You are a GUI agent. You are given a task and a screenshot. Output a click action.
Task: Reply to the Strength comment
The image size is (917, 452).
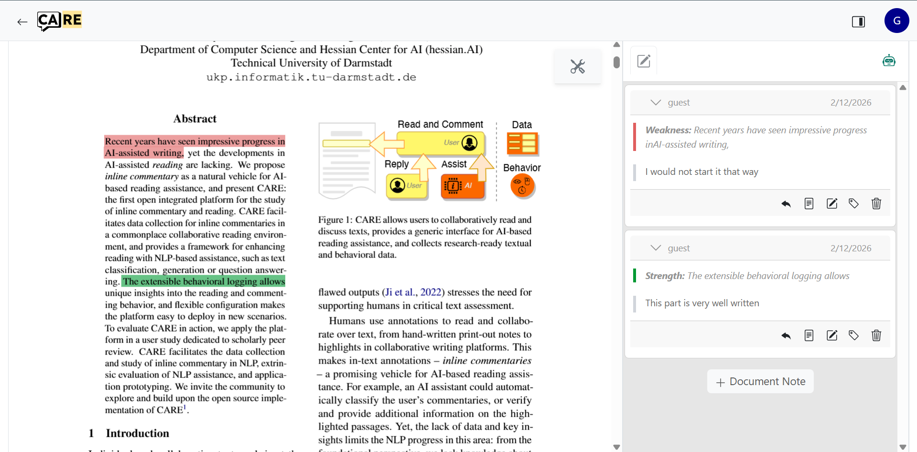click(786, 336)
